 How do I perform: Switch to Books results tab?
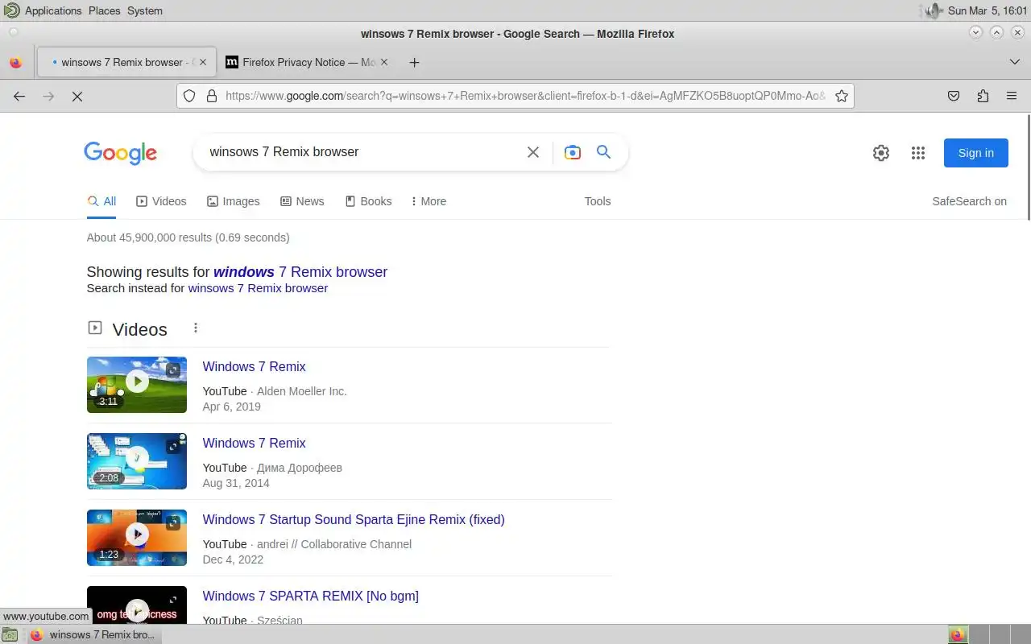(369, 201)
